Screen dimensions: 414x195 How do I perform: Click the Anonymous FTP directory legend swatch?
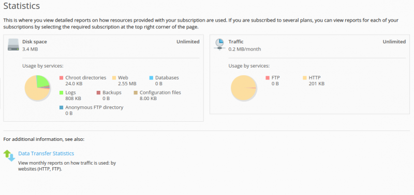click(x=61, y=107)
